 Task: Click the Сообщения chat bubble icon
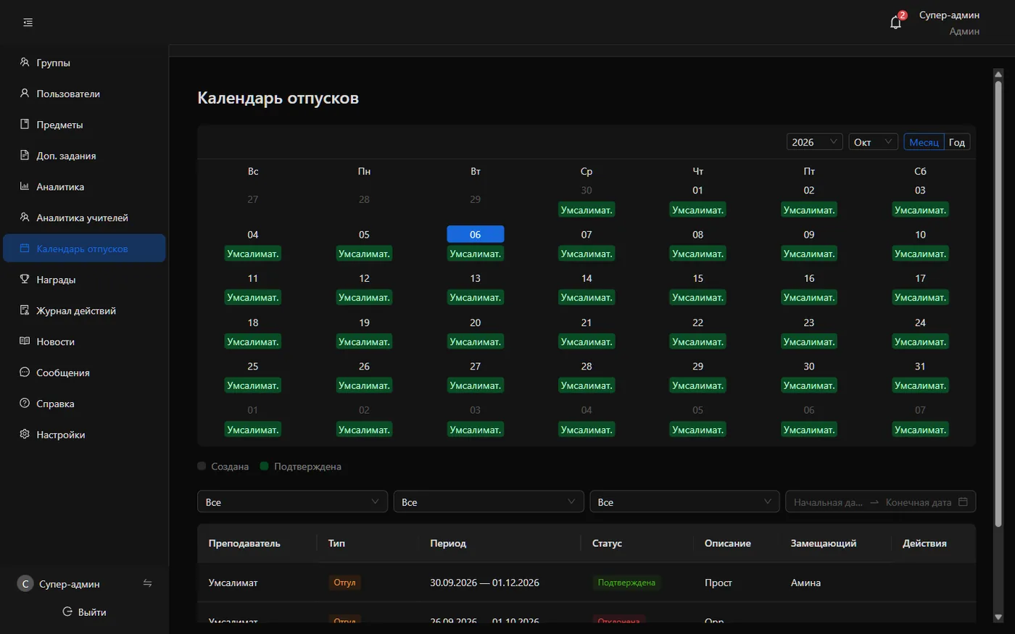point(25,372)
